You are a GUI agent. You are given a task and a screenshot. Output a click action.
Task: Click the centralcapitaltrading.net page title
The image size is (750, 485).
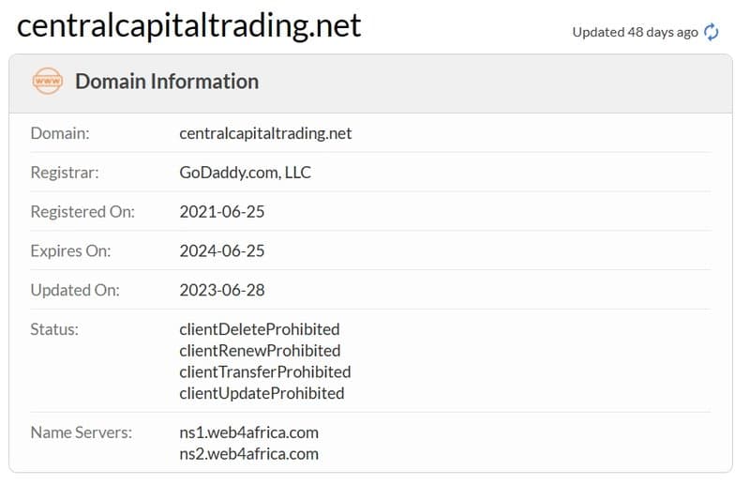point(189,25)
